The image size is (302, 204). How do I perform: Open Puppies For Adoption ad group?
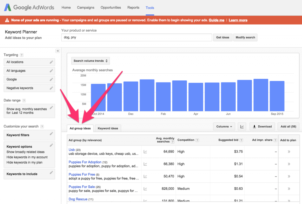point(85,162)
